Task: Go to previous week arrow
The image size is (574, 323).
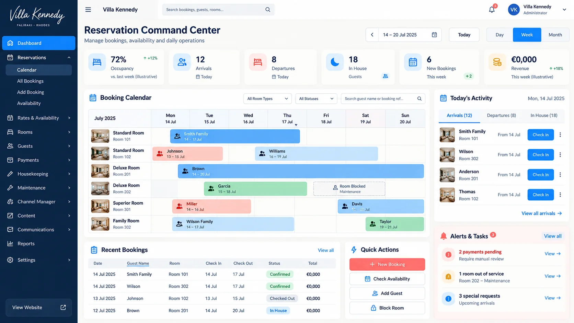Action: pyautogui.click(x=372, y=35)
